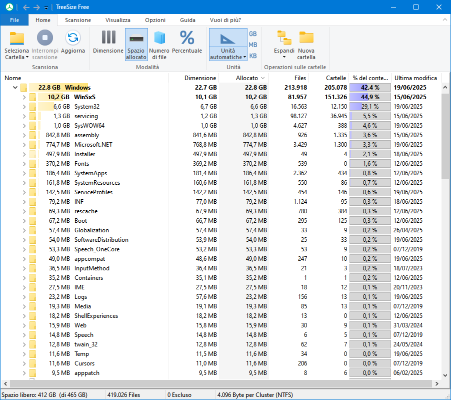Viewport: 451px width, 400px height.
Task: Sort by the Nome column header
Action: point(84,78)
